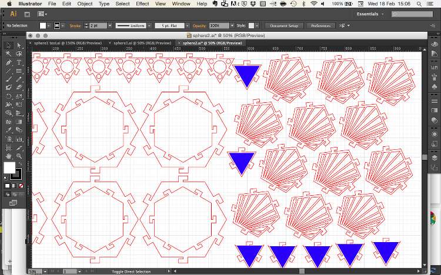Select the Slice tool
Viewport: 441px width, 275px height.
(19, 147)
